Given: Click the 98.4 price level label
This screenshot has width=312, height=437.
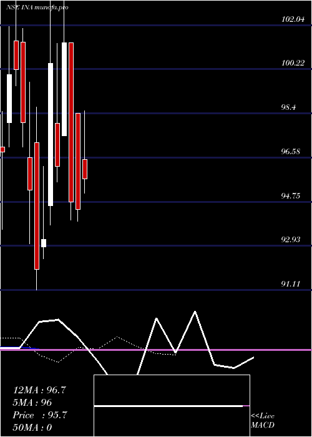Looking at the screenshot, I should click(288, 107).
